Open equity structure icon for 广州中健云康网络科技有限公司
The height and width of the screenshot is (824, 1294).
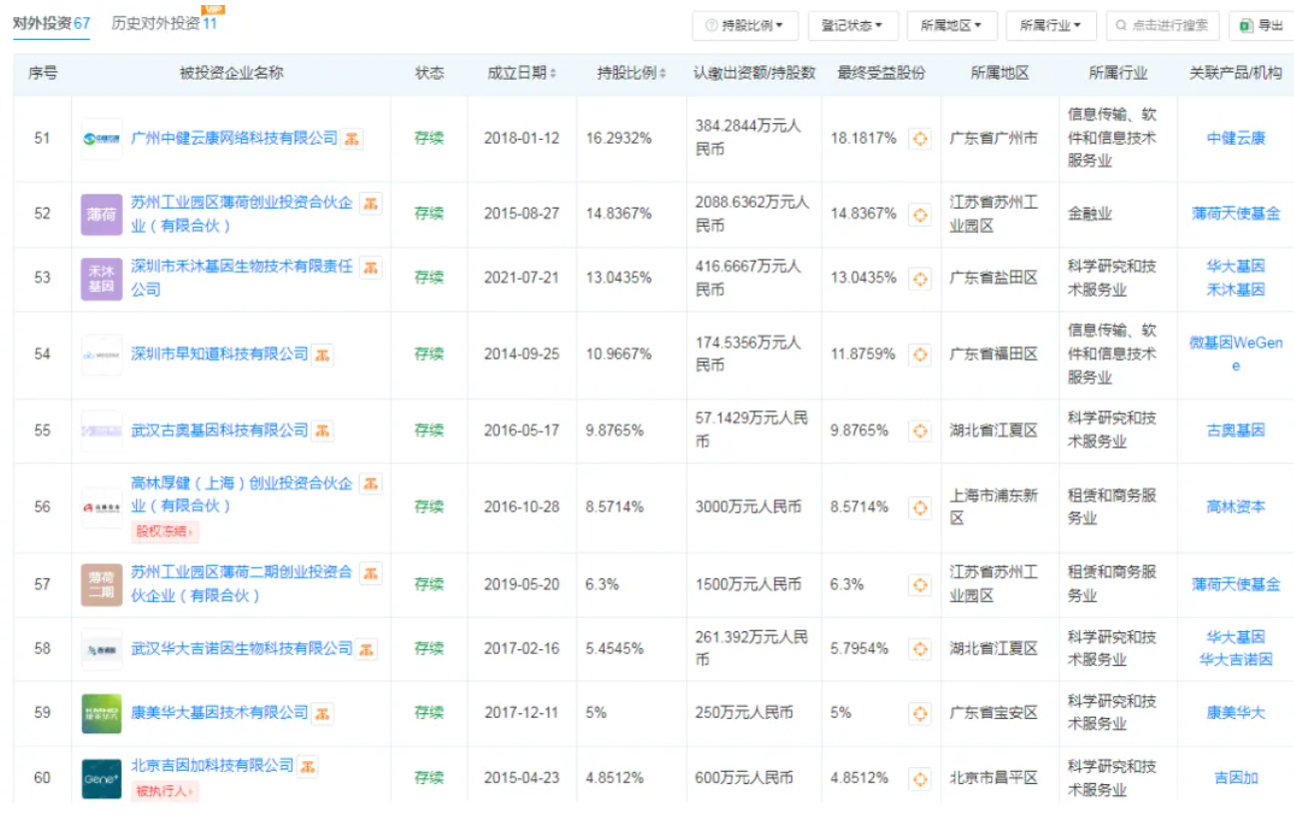pyautogui.click(x=353, y=139)
